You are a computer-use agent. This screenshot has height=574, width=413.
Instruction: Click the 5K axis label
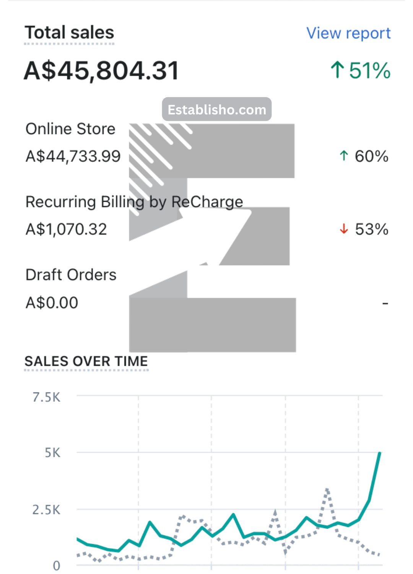(x=52, y=453)
